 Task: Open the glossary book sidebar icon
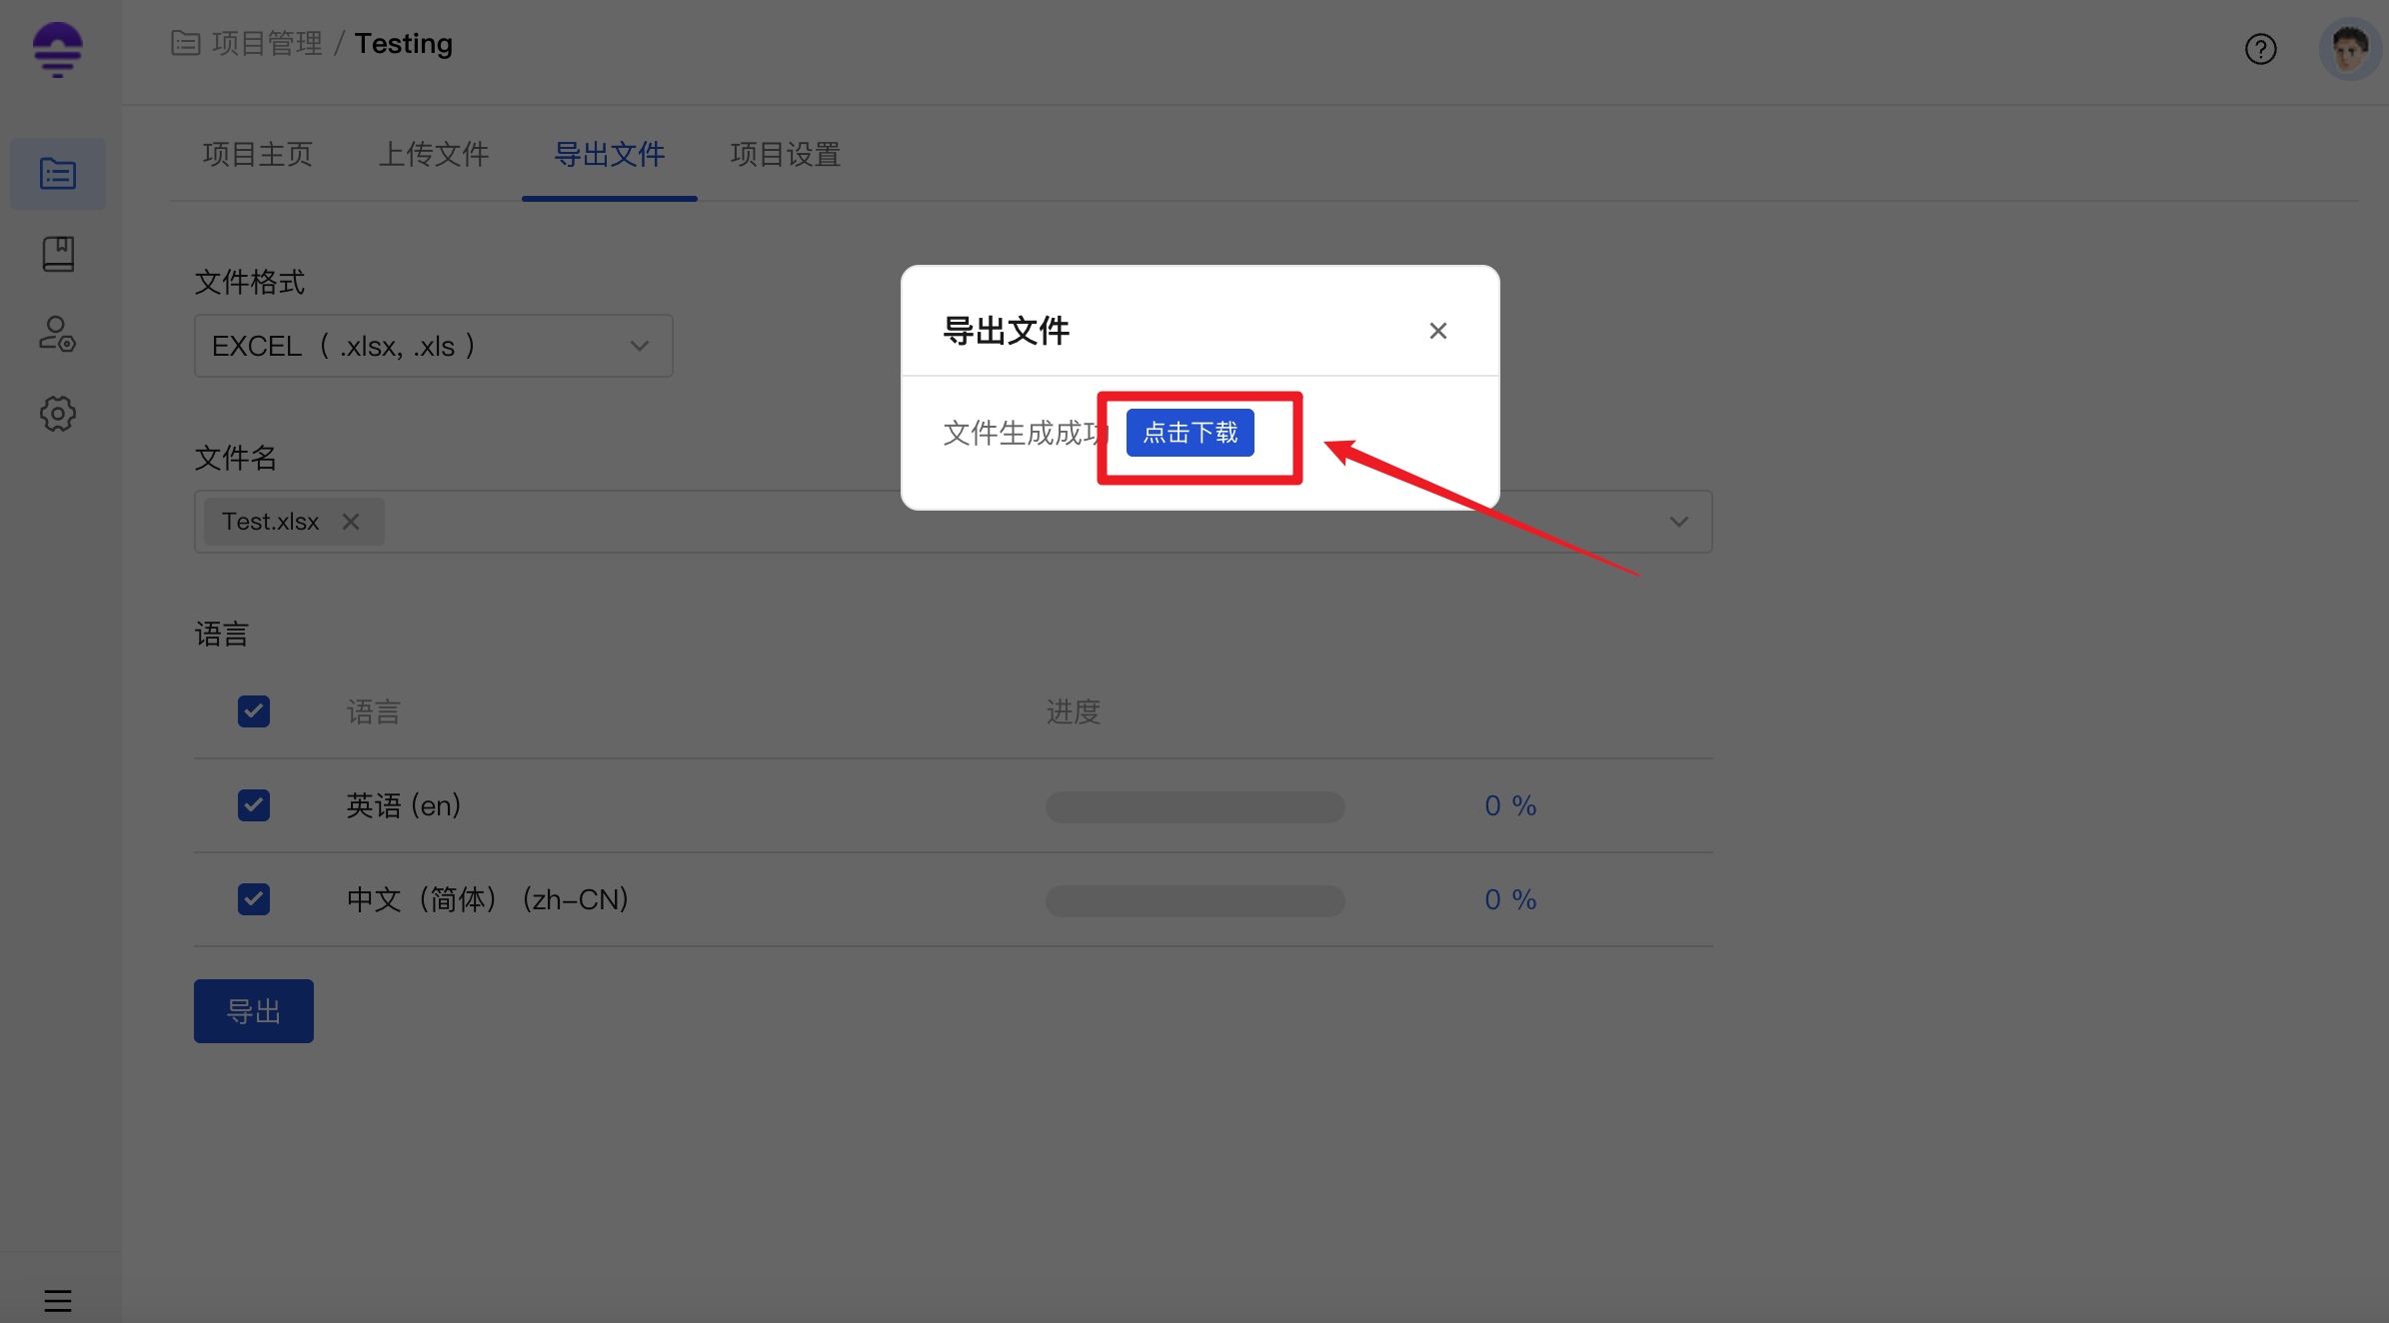pos(58,254)
